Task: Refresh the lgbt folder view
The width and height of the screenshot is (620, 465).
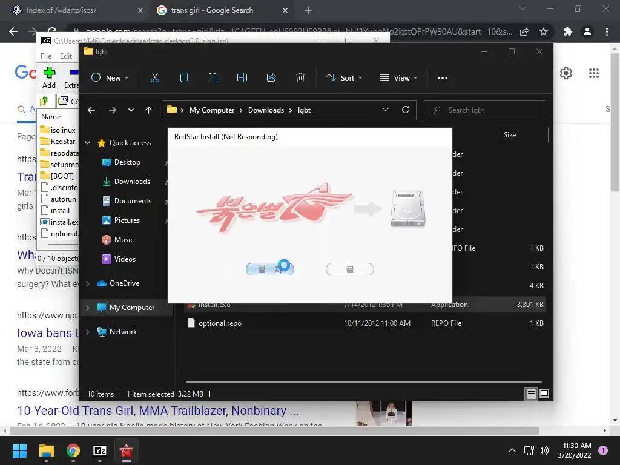Action: click(x=406, y=110)
